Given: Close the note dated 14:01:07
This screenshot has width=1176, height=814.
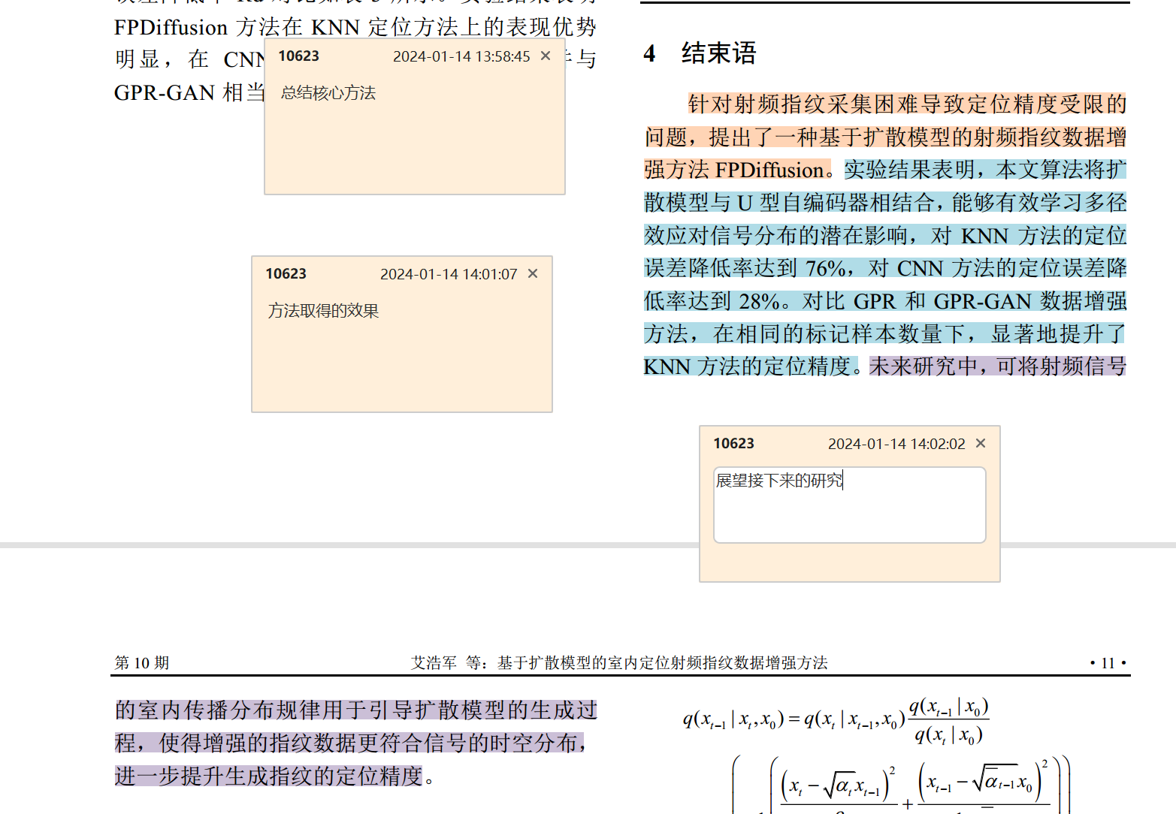Looking at the screenshot, I should click(533, 274).
